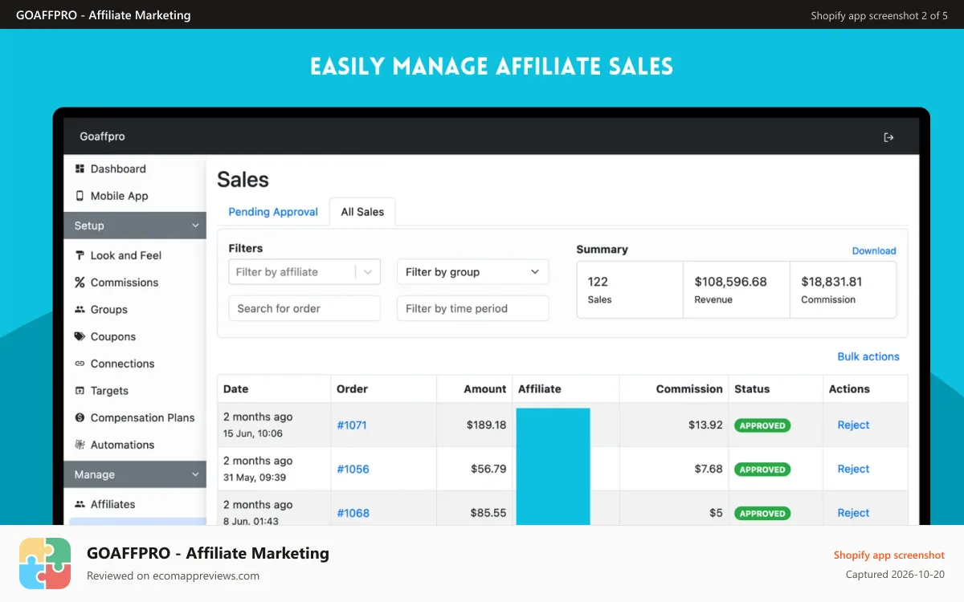Click the $108,596.68 Revenue summary value
Screen dimensions: 964x602
(730, 282)
